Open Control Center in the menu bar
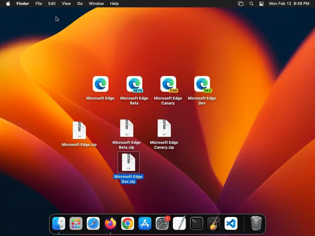This screenshot has width=315, height=236. 261,4
